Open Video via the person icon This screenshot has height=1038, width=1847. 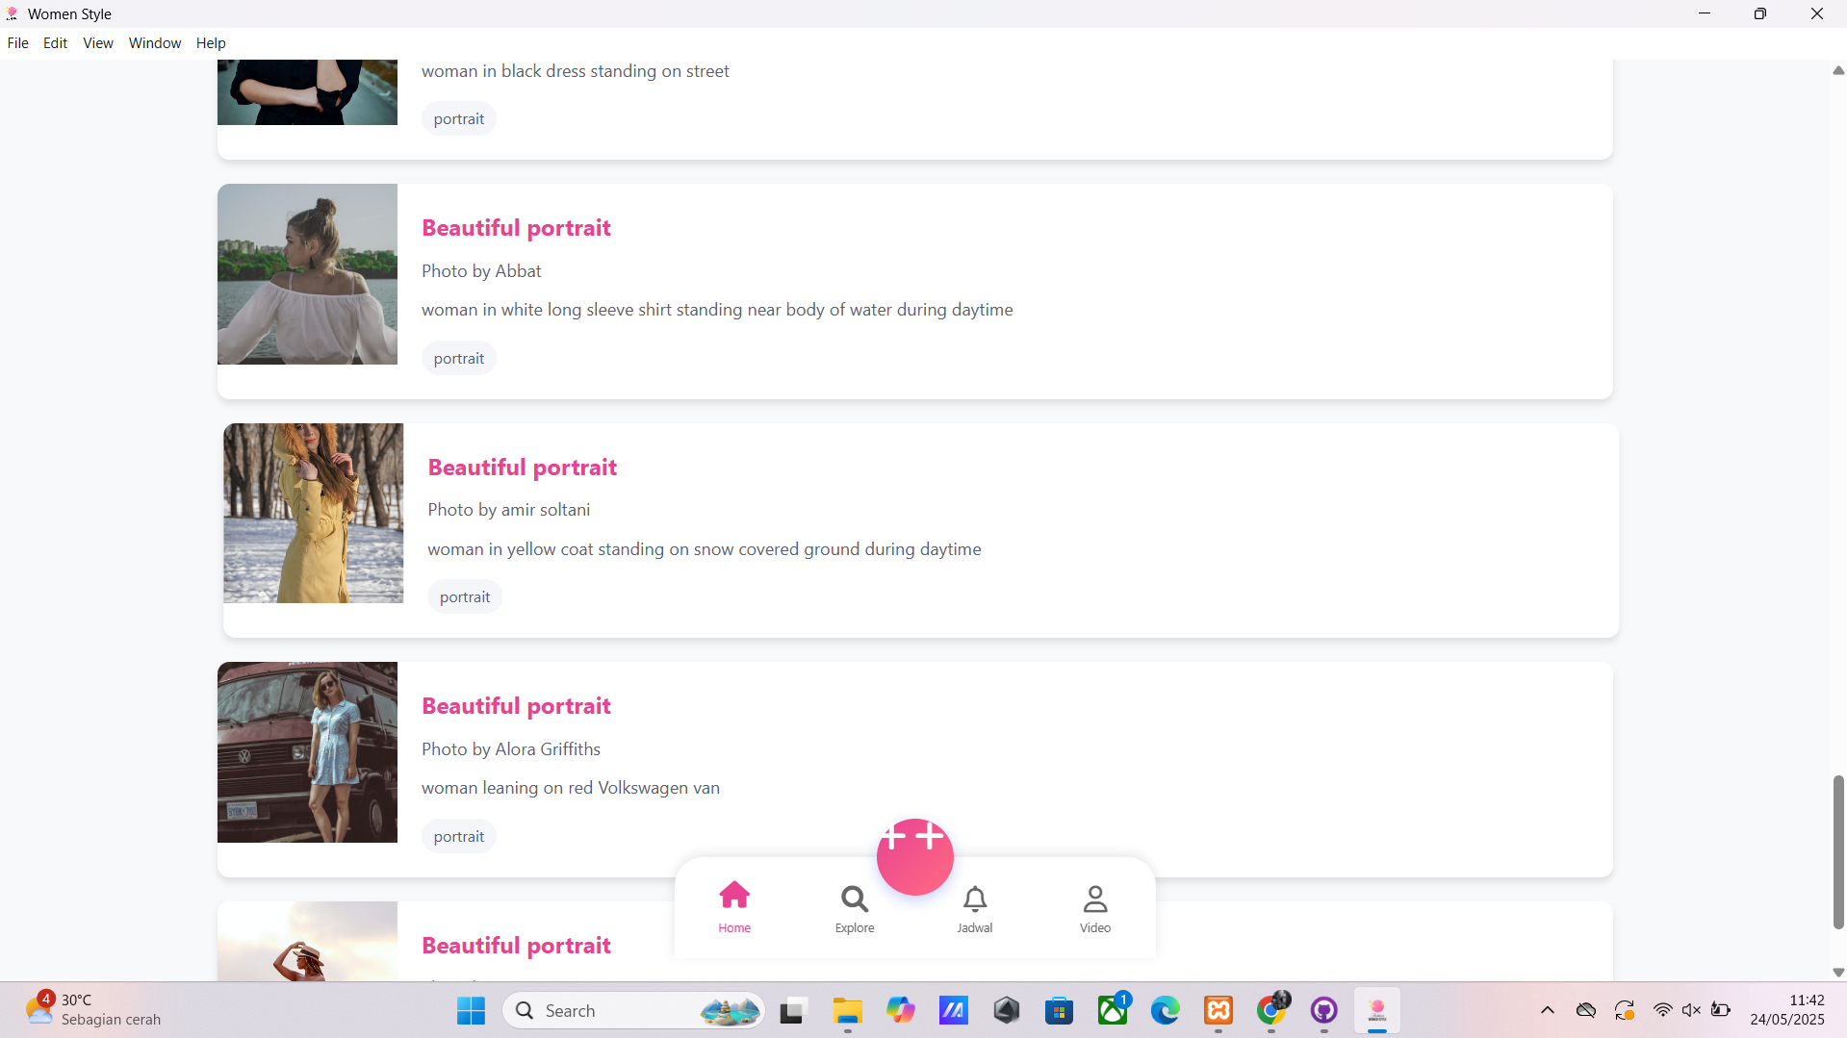pyautogui.click(x=1095, y=907)
